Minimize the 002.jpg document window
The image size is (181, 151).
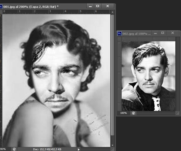[x=155, y=33]
